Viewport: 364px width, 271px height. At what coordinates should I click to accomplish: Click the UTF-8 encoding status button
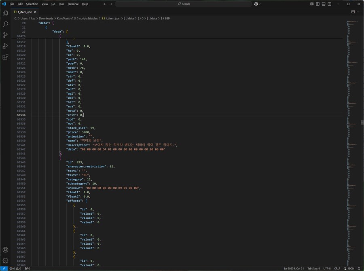point(327,268)
